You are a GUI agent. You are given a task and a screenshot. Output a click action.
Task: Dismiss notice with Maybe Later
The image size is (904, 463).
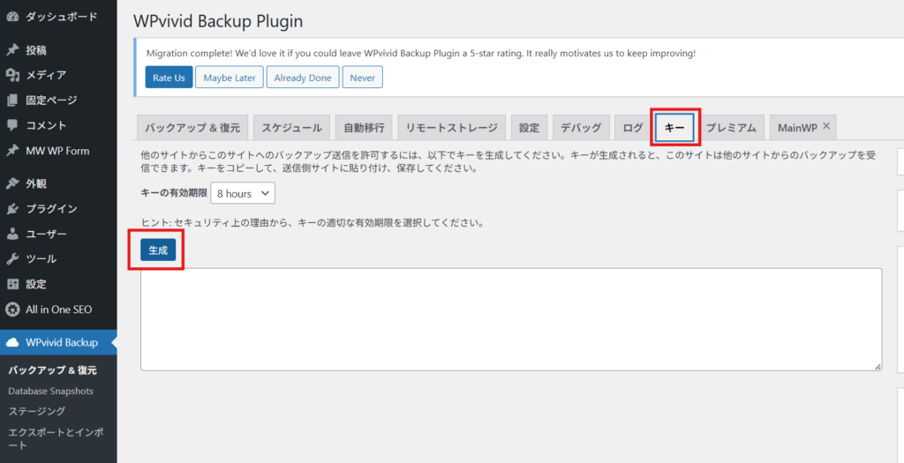pos(229,78)
